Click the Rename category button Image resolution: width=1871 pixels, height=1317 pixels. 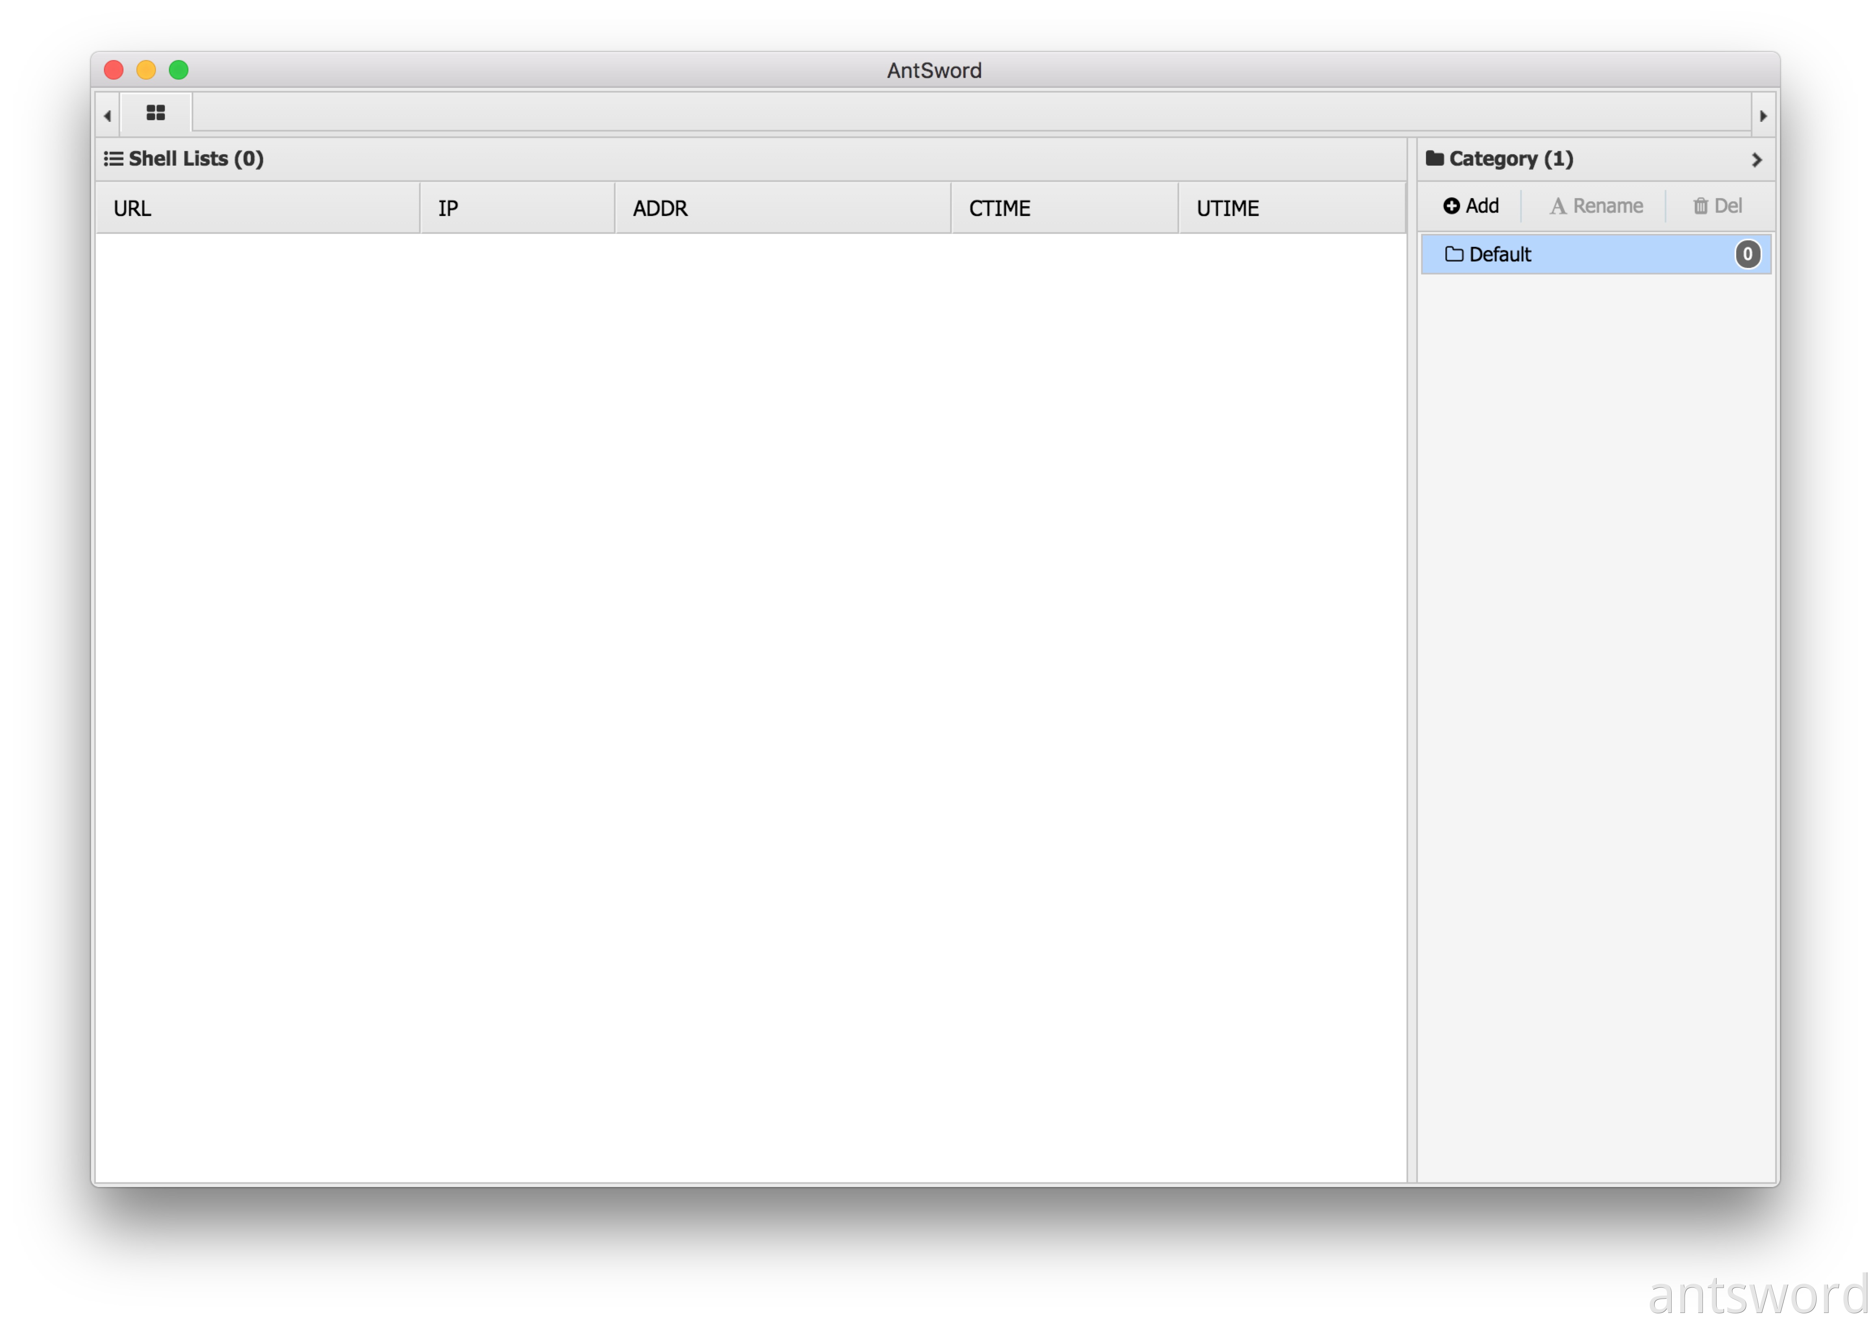pos(1596,206)
